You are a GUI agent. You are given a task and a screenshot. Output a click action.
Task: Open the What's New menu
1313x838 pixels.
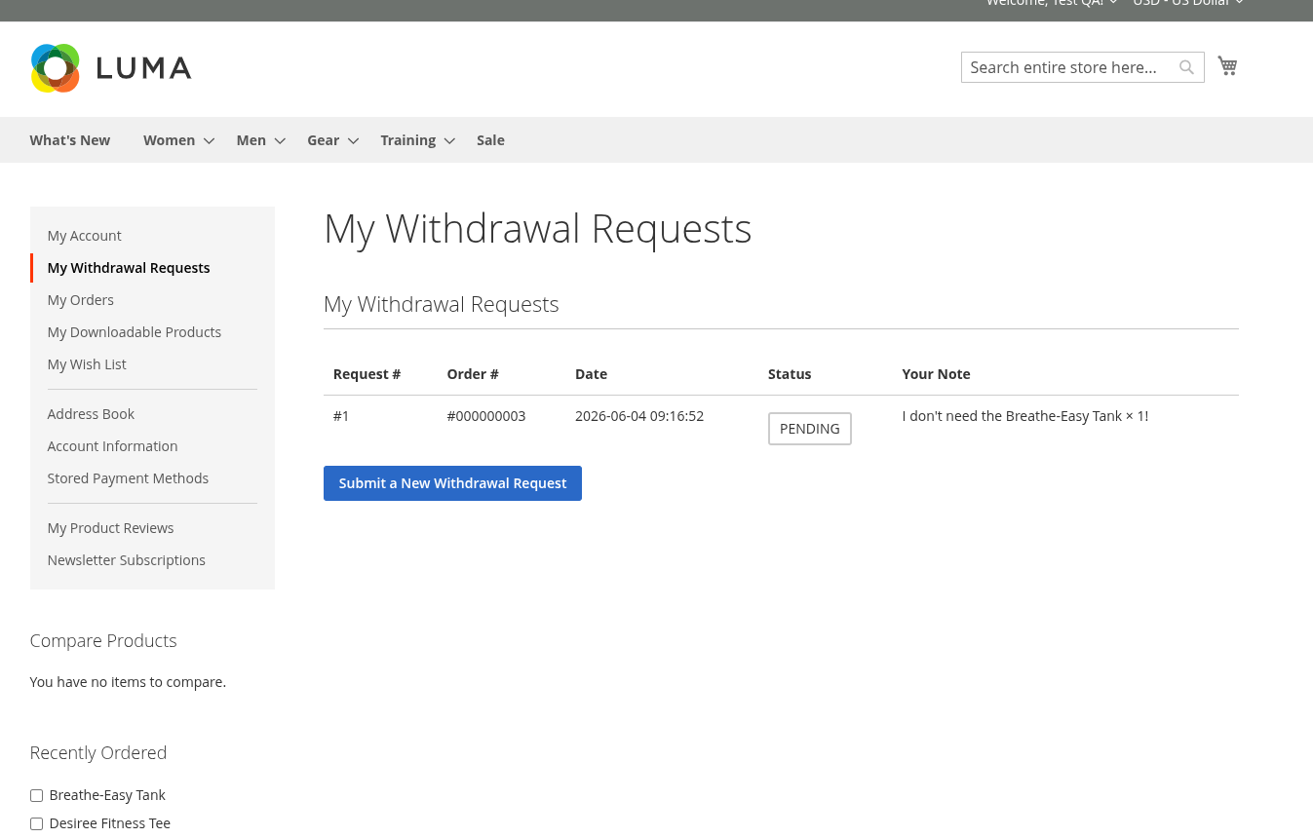(70, 140)
